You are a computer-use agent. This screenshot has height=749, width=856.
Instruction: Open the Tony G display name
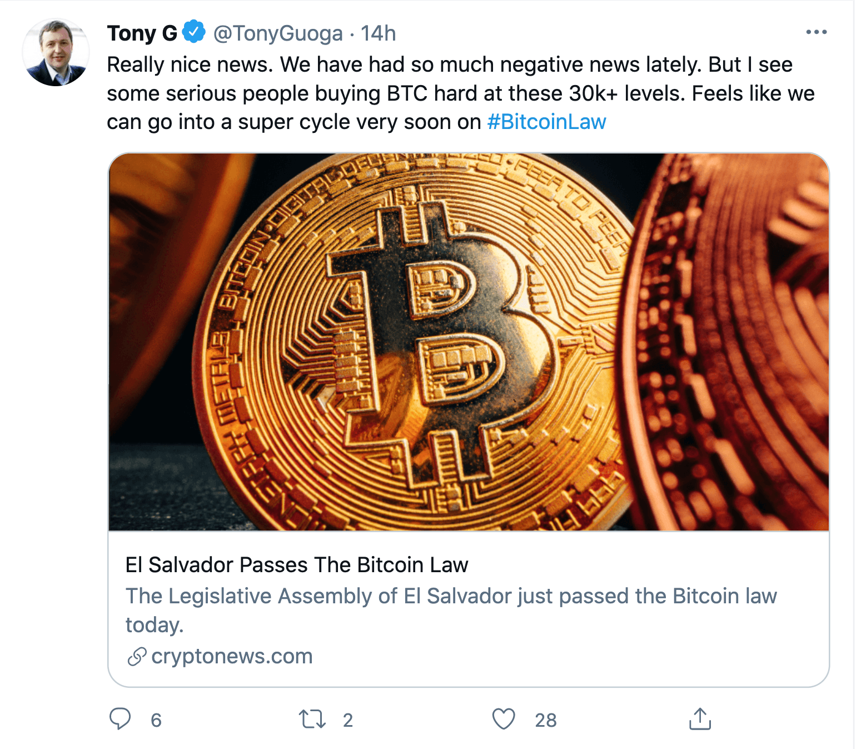pos(142,33)
